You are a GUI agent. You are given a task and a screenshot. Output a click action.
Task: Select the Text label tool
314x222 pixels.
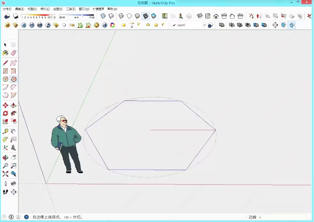tap(13, 139)
